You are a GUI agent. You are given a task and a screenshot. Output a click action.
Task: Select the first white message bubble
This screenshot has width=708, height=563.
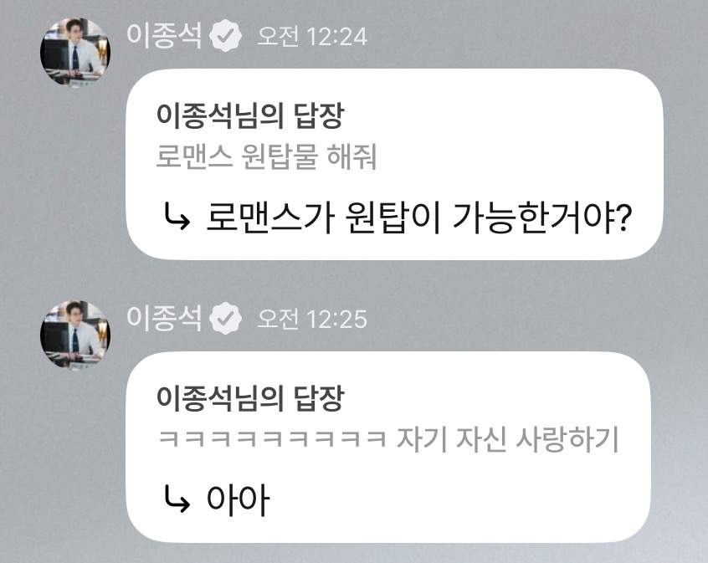coord(394,164)
